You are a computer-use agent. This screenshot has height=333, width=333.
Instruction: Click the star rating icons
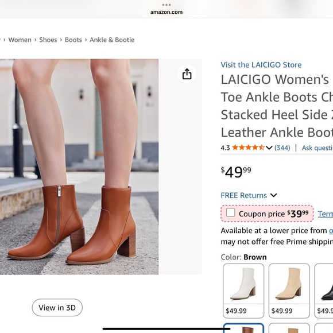coord(248,148)
